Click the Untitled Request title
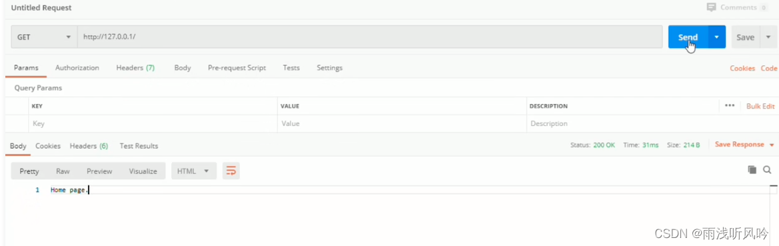779x246 pixels. tap(41, 8)
